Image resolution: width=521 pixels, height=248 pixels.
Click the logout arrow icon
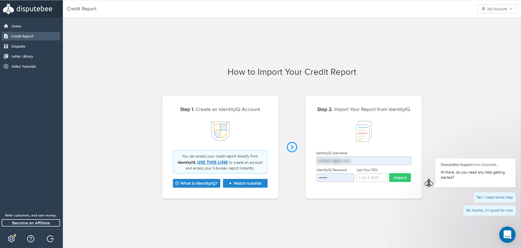coord(50,239)
